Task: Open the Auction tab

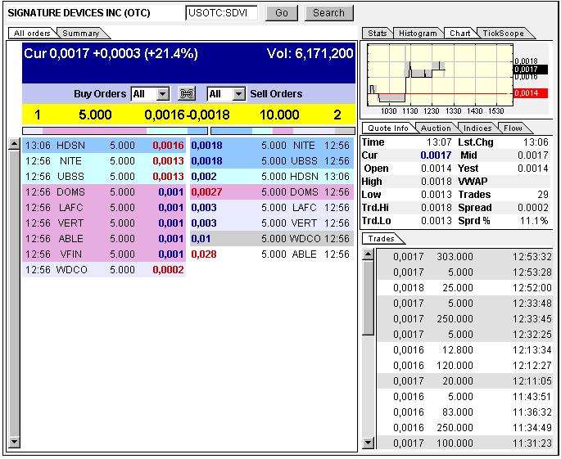Action: pyautogui.click(x=436, y=128)
